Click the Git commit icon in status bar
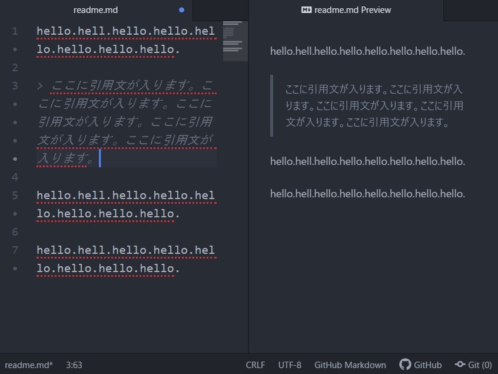 [x=460, y=364]
